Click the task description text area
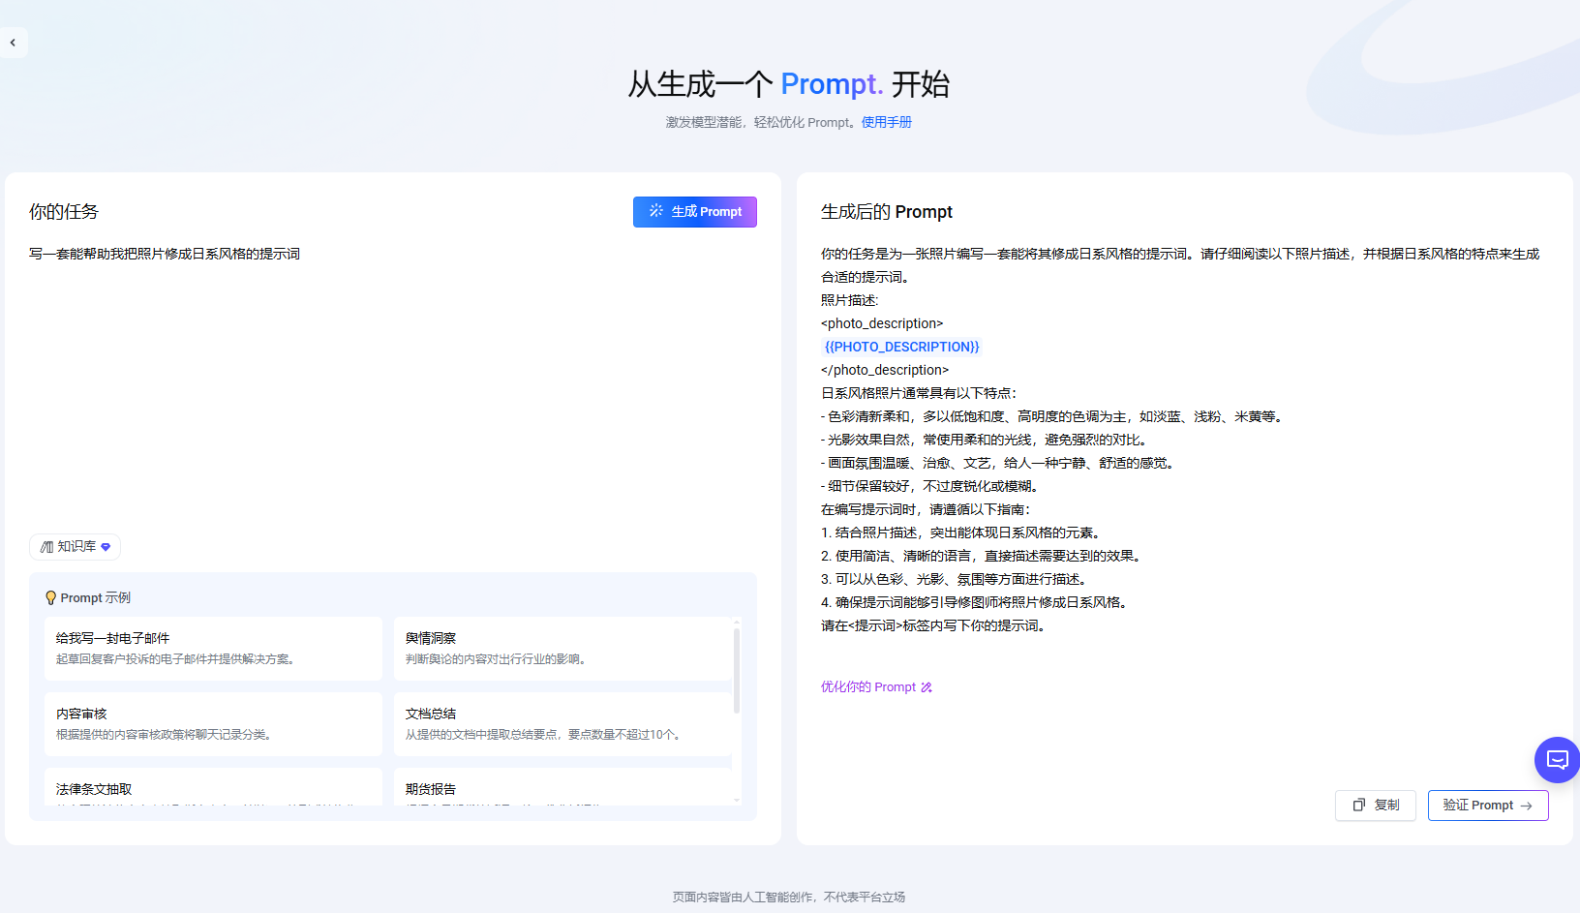 click(x=392, y=387)
